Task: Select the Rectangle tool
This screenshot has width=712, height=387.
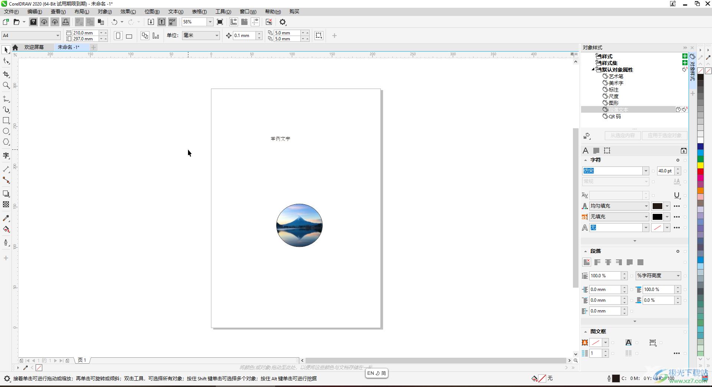Action: tap(6, 120)
